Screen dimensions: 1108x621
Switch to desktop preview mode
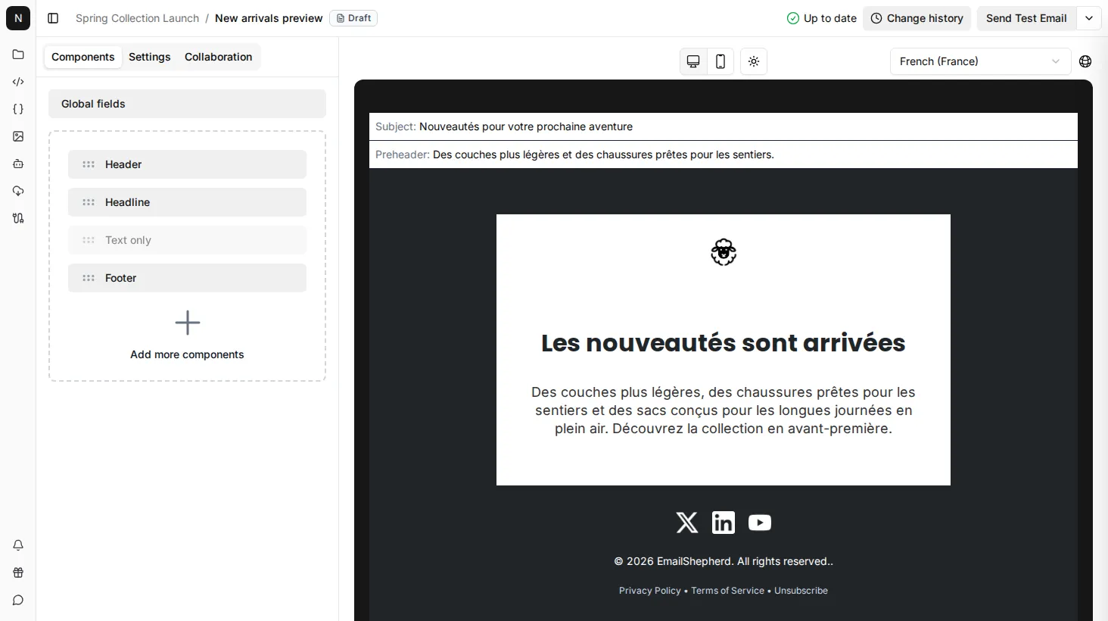point(693,61)
